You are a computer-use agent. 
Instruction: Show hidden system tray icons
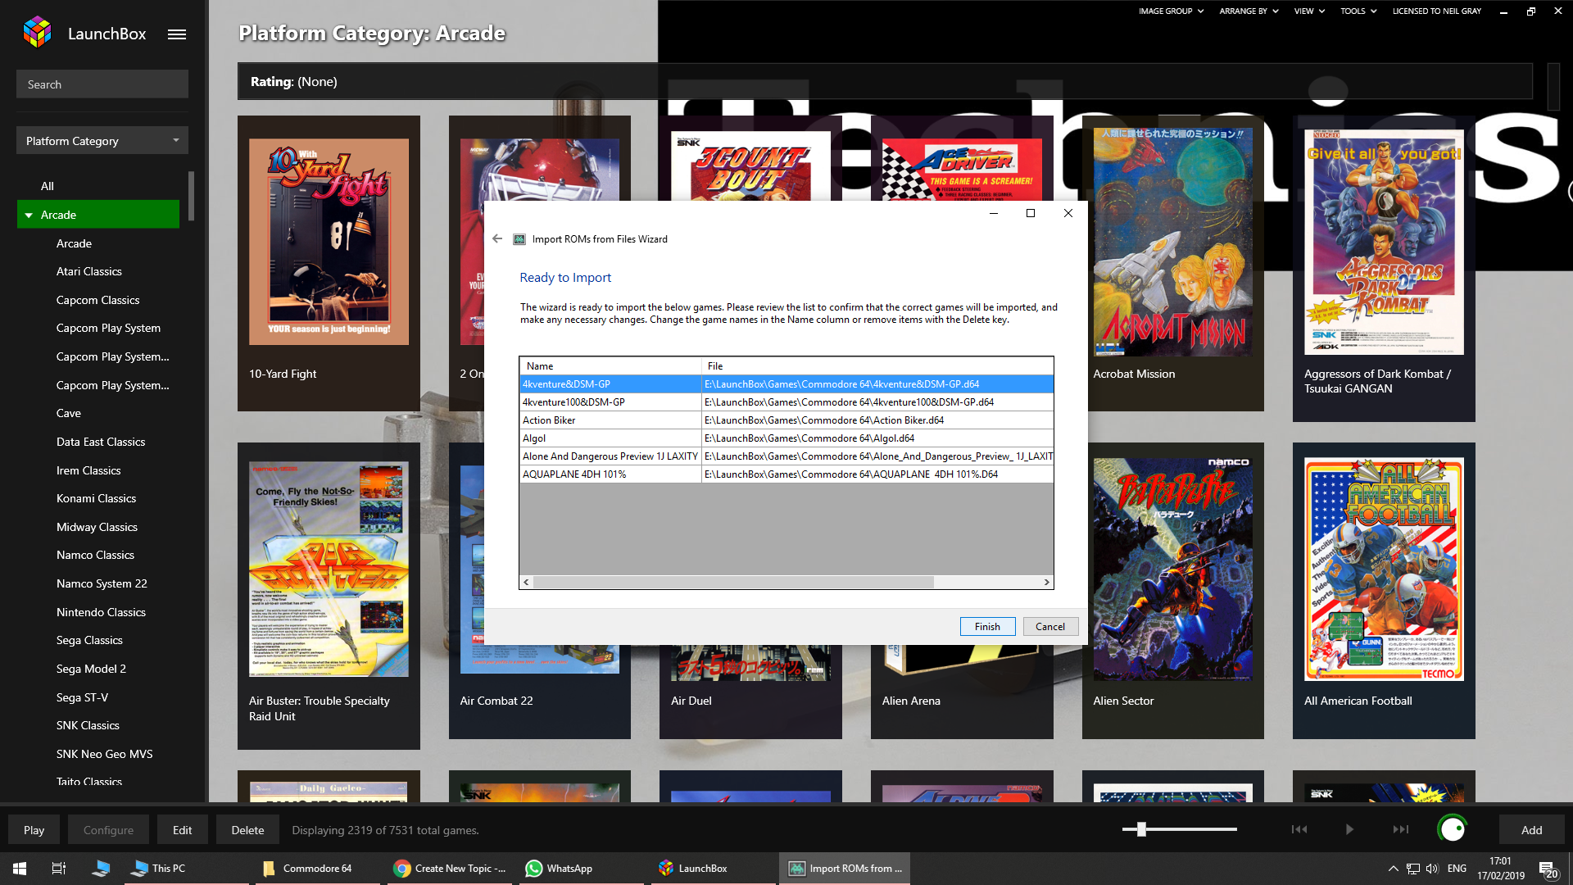coord(1393,869)
